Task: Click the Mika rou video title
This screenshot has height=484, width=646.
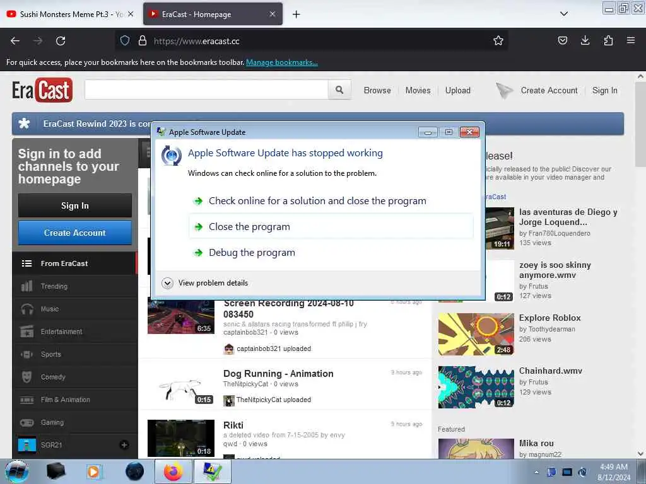Action: (x=536, y=443)
